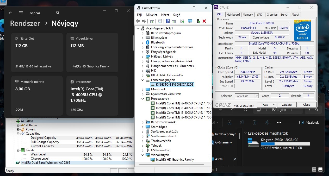This screenshot has width=329, height=176.
Task: Open the Művelet menu in Device Manager
Action: tap(151, 15)
